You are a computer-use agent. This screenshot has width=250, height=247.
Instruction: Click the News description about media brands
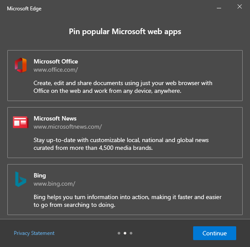click(x=121, y=144)
